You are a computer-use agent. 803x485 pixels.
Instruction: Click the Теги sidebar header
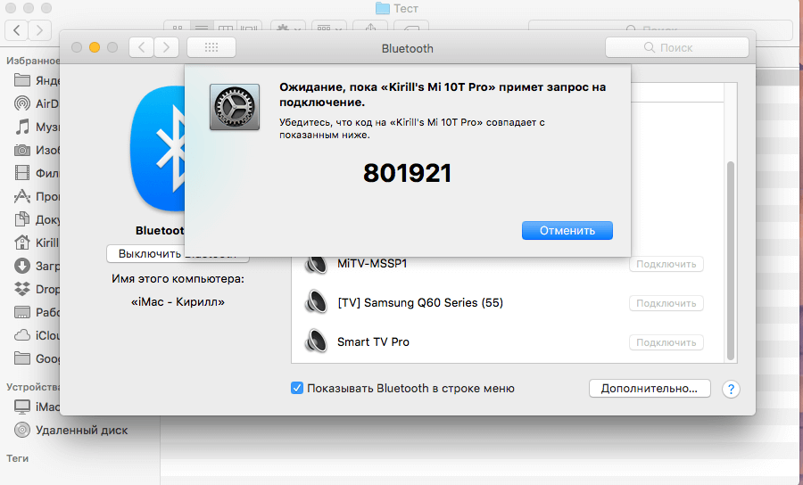(x=18, y=458)
